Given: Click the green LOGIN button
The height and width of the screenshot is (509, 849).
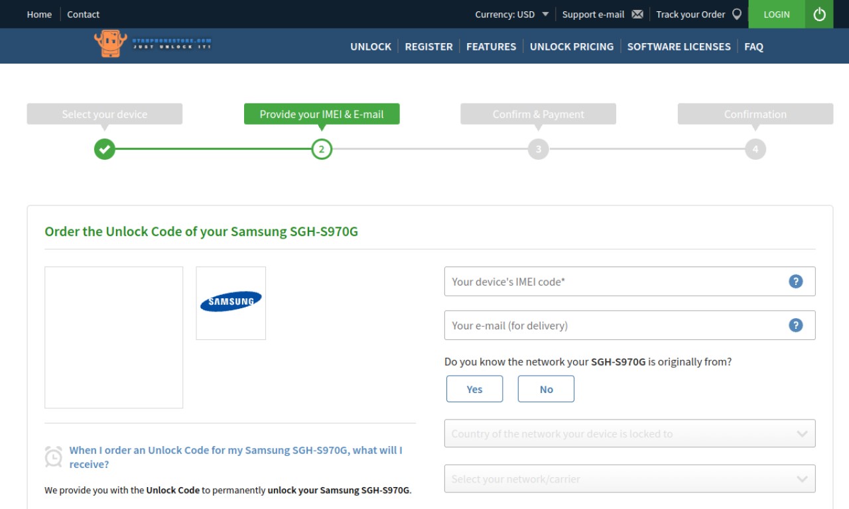Looking at the screenshot, I should click(777, 14).
